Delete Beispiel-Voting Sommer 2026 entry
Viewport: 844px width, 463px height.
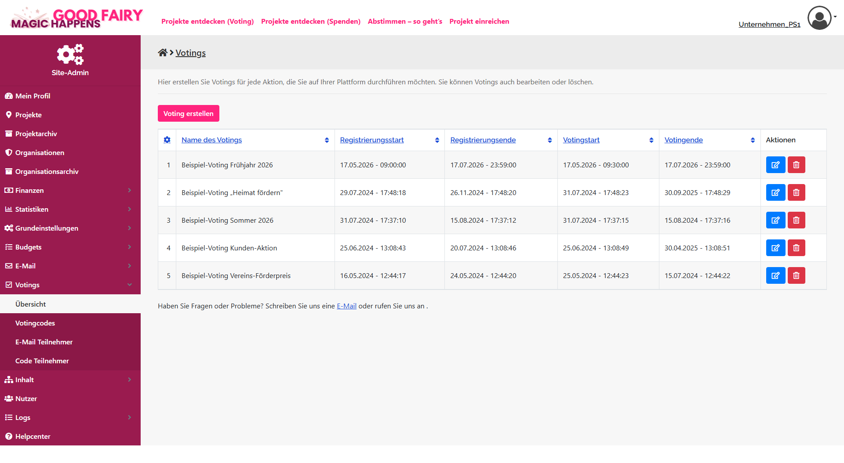pos(796,220)
